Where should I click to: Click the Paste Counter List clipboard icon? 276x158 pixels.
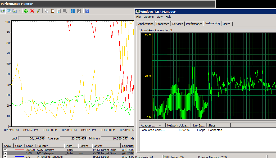click(53, 11)
